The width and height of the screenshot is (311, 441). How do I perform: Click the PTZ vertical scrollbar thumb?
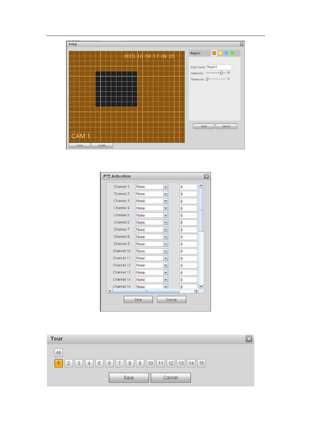click(201, 210)
